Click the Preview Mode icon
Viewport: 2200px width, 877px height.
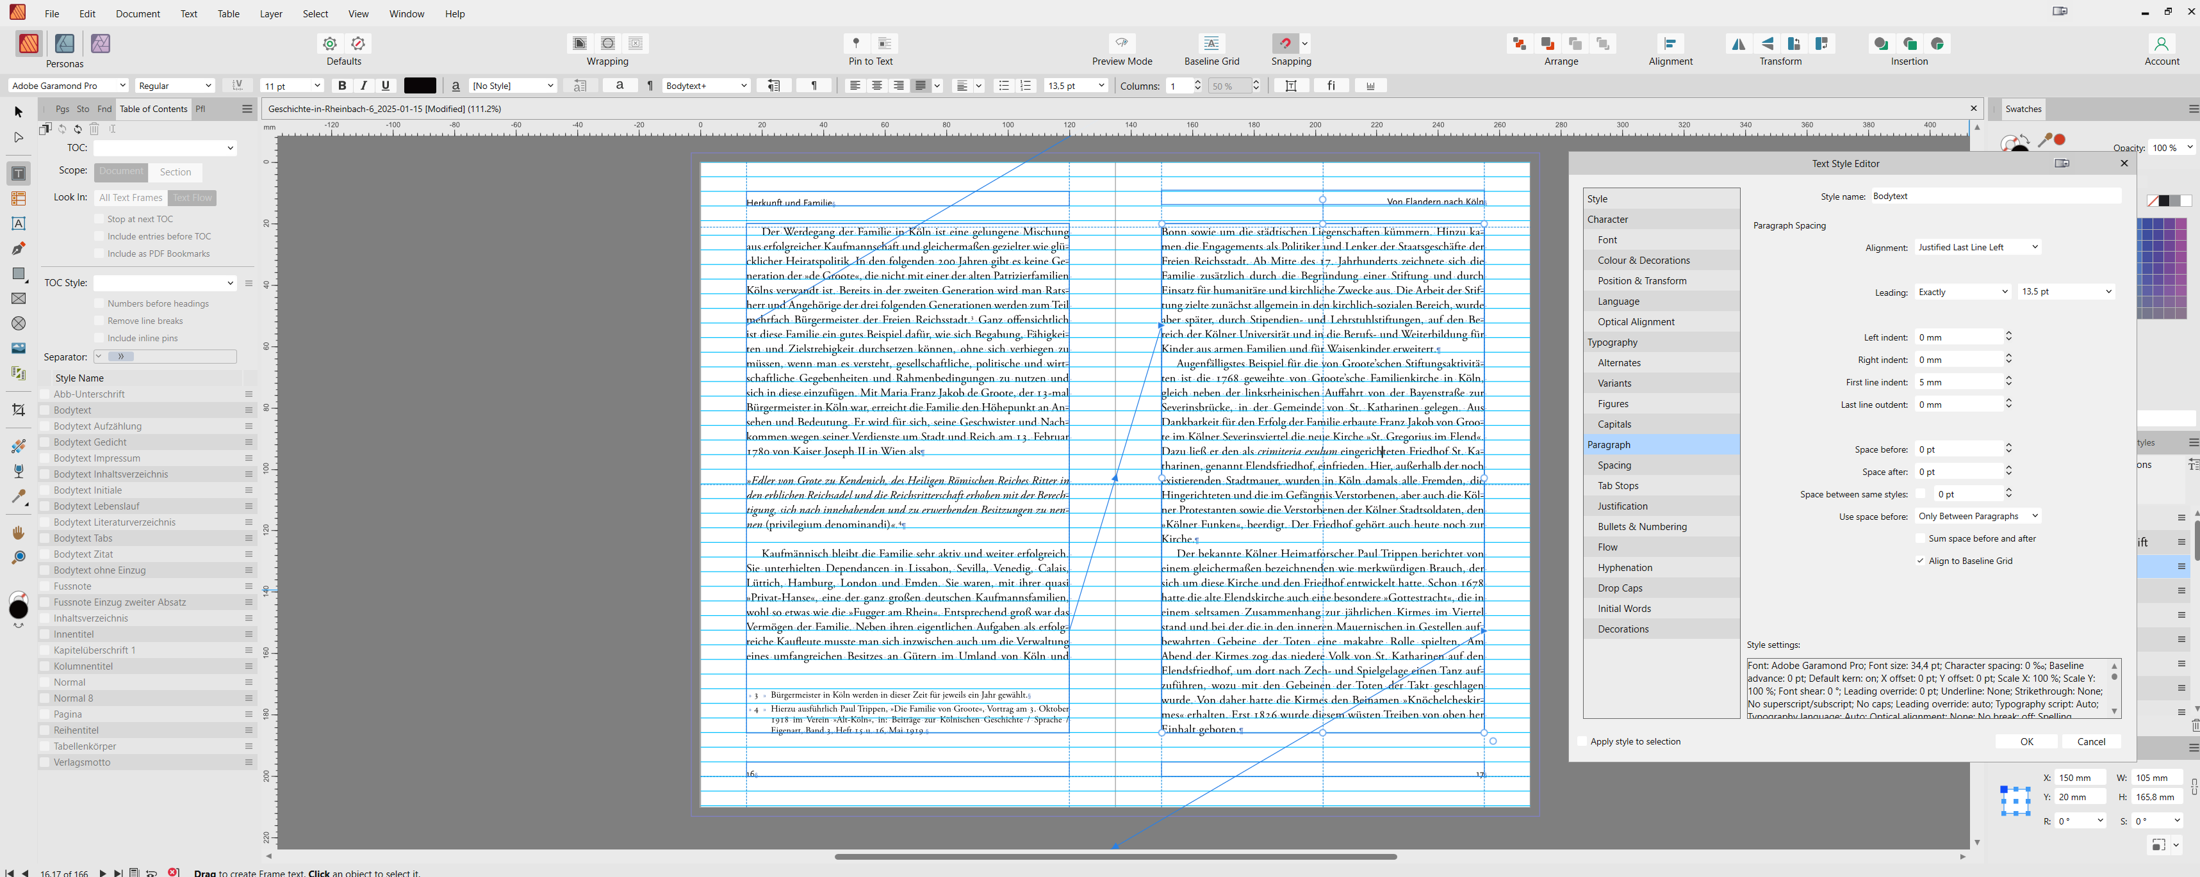coord(1121,44)
